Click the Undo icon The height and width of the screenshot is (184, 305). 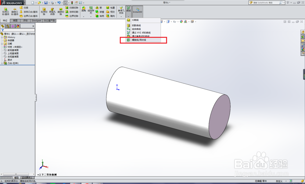tap(59, 3)
